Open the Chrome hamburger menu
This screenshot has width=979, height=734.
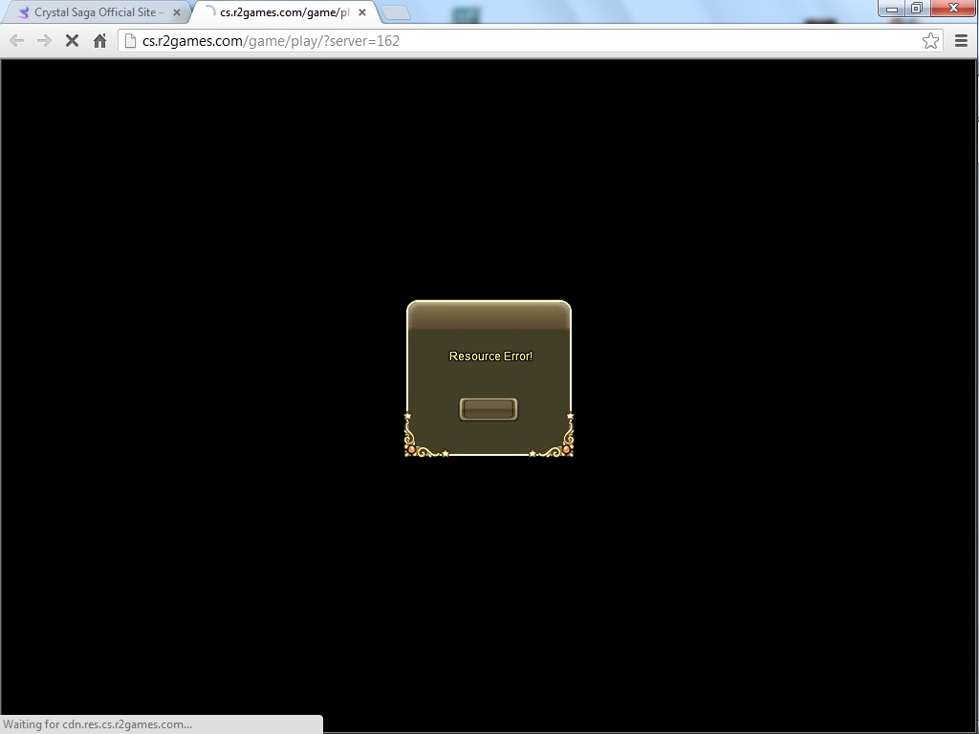[x=961, y=40]
